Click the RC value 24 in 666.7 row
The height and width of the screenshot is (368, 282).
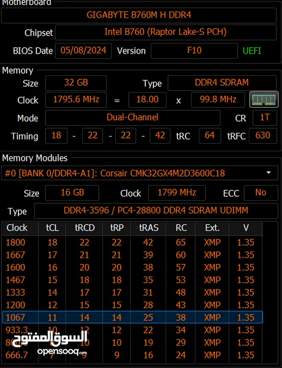[x=181, y=355]
